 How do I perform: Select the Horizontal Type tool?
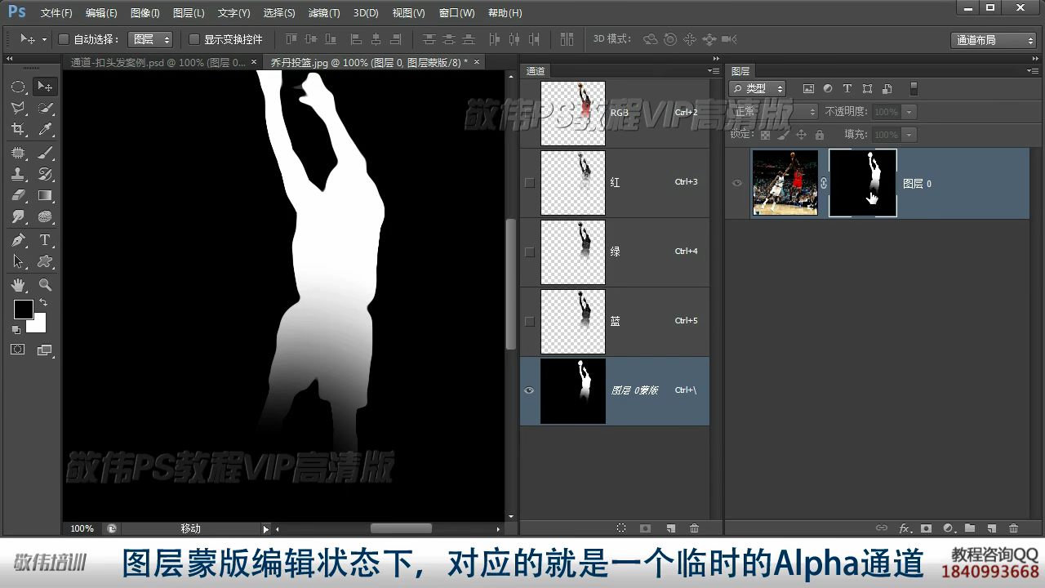pyautogui.click(x=45, y=240)
